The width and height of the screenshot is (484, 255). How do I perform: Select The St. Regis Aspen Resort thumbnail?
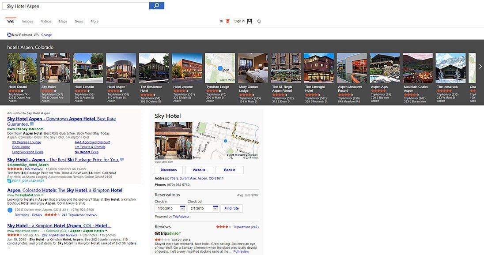click(286, 68)
